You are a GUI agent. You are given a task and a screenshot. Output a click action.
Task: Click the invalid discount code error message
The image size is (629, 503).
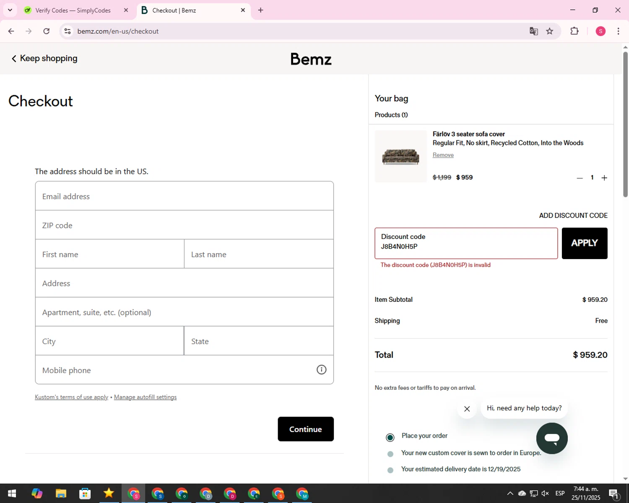(x=436, y=265)
